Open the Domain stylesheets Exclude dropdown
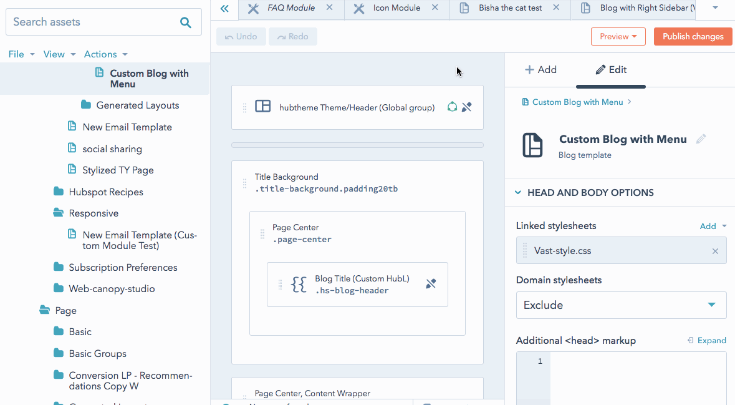The height and width of the screenshot is (405, 735). point(621,305)
